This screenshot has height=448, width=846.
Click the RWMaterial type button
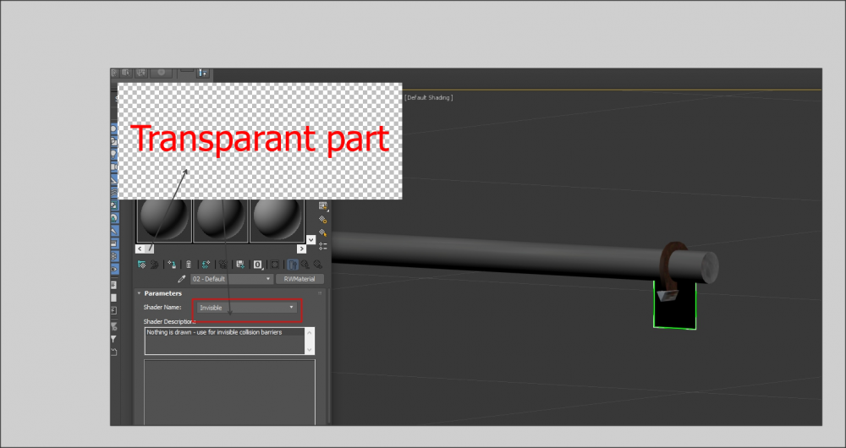(299, 279)
